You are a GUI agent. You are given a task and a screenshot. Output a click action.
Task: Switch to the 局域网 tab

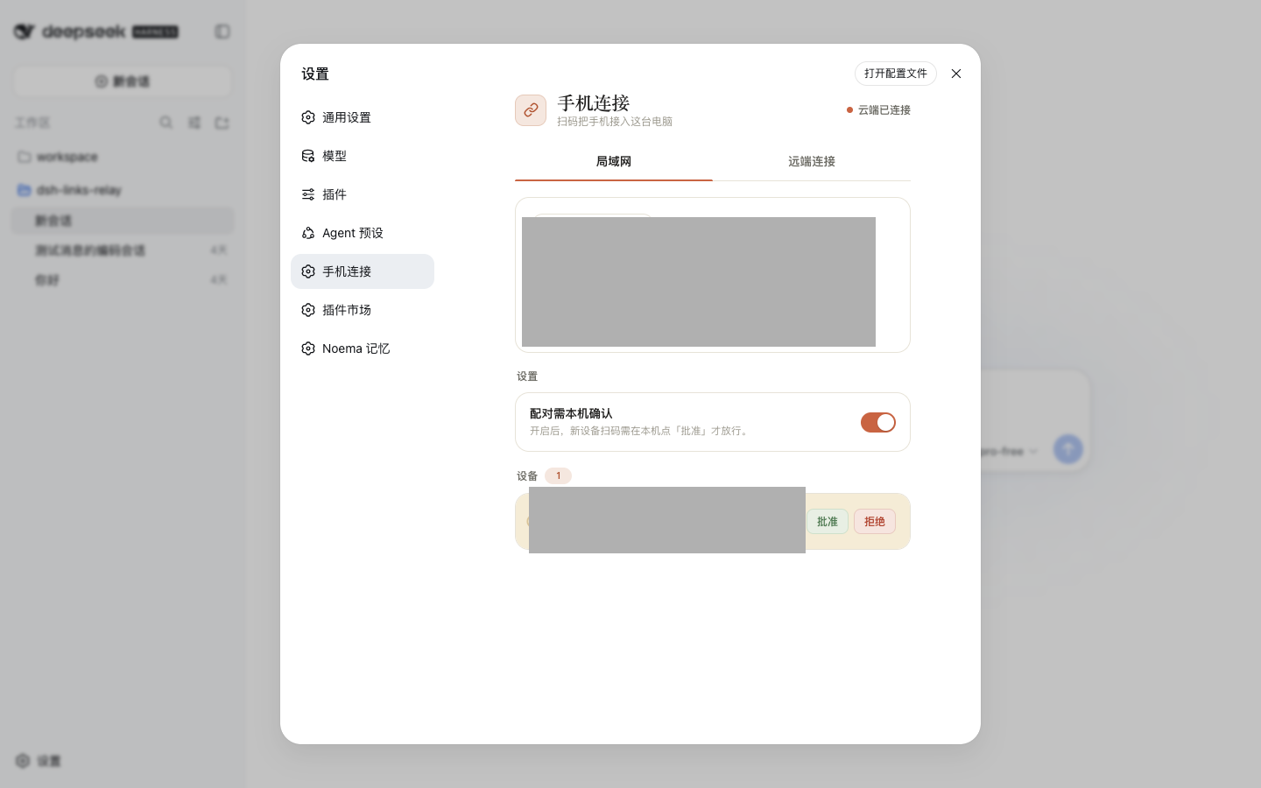click(x=614, y=162)
